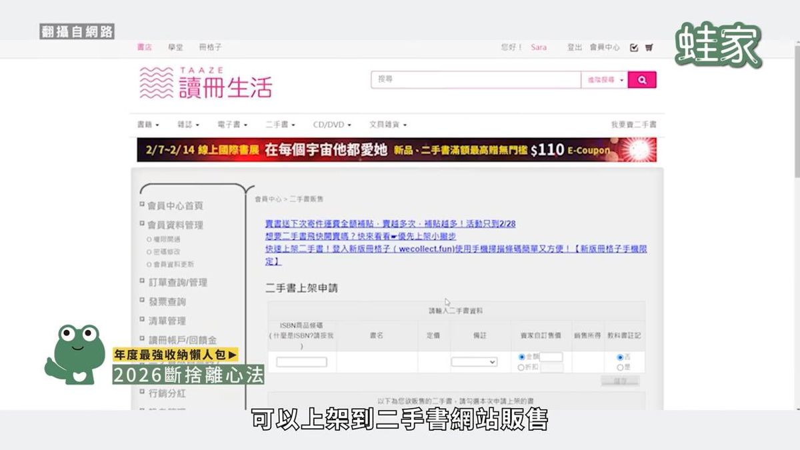Choose 否 for 教科書註記
The height and width of the screenshot is (450, 800).
(x=620, y=357)
